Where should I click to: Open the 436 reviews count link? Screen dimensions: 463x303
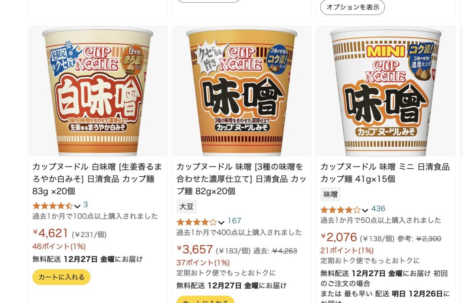378,209
